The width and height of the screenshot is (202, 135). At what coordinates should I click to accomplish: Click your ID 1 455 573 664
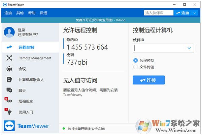(87, 47)
